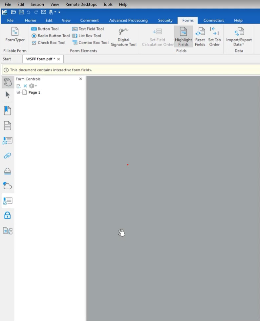
Task: Open the Security lock panel in the sidebar
Action: click(x=7, y=215)
